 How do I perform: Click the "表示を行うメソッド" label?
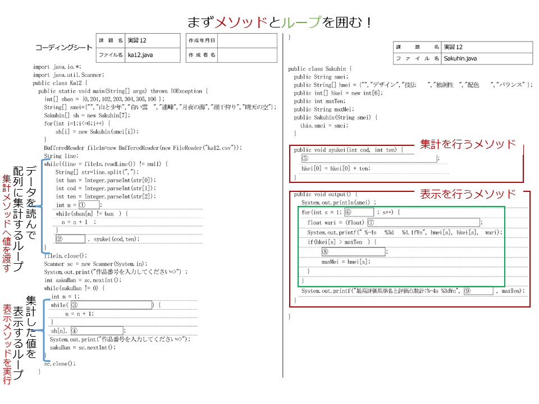click(468, 194)
